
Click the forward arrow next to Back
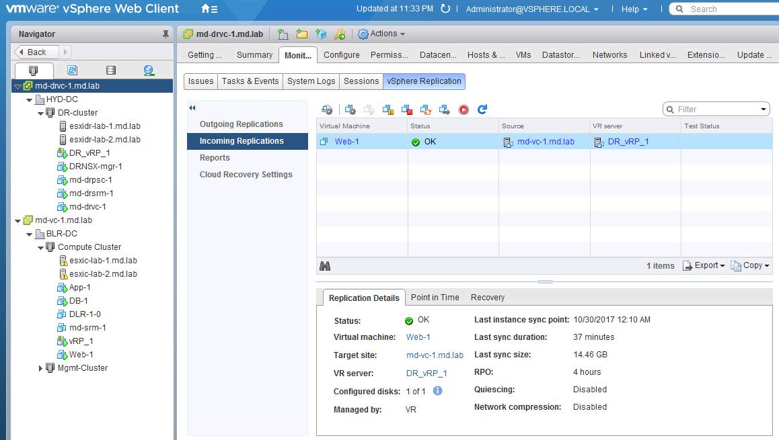point(65,52)
